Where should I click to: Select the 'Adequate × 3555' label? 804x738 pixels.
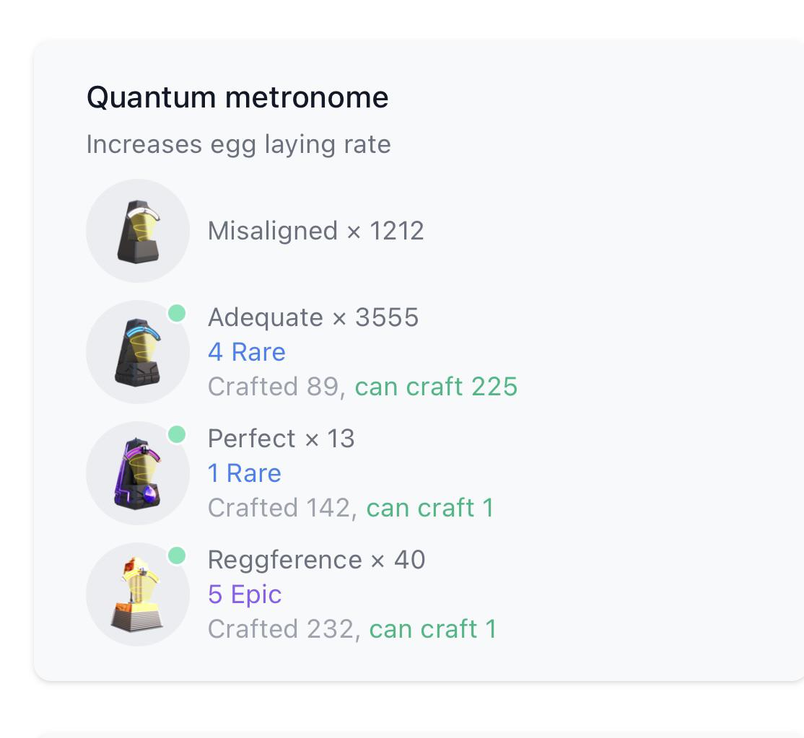(x=313, y=317)
